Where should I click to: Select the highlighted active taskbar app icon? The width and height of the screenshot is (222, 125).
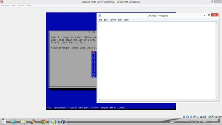point(53,122)
